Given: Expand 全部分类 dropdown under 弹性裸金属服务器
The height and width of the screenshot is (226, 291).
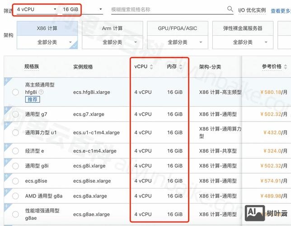Looking at the screenshot, I should point(243,42).
